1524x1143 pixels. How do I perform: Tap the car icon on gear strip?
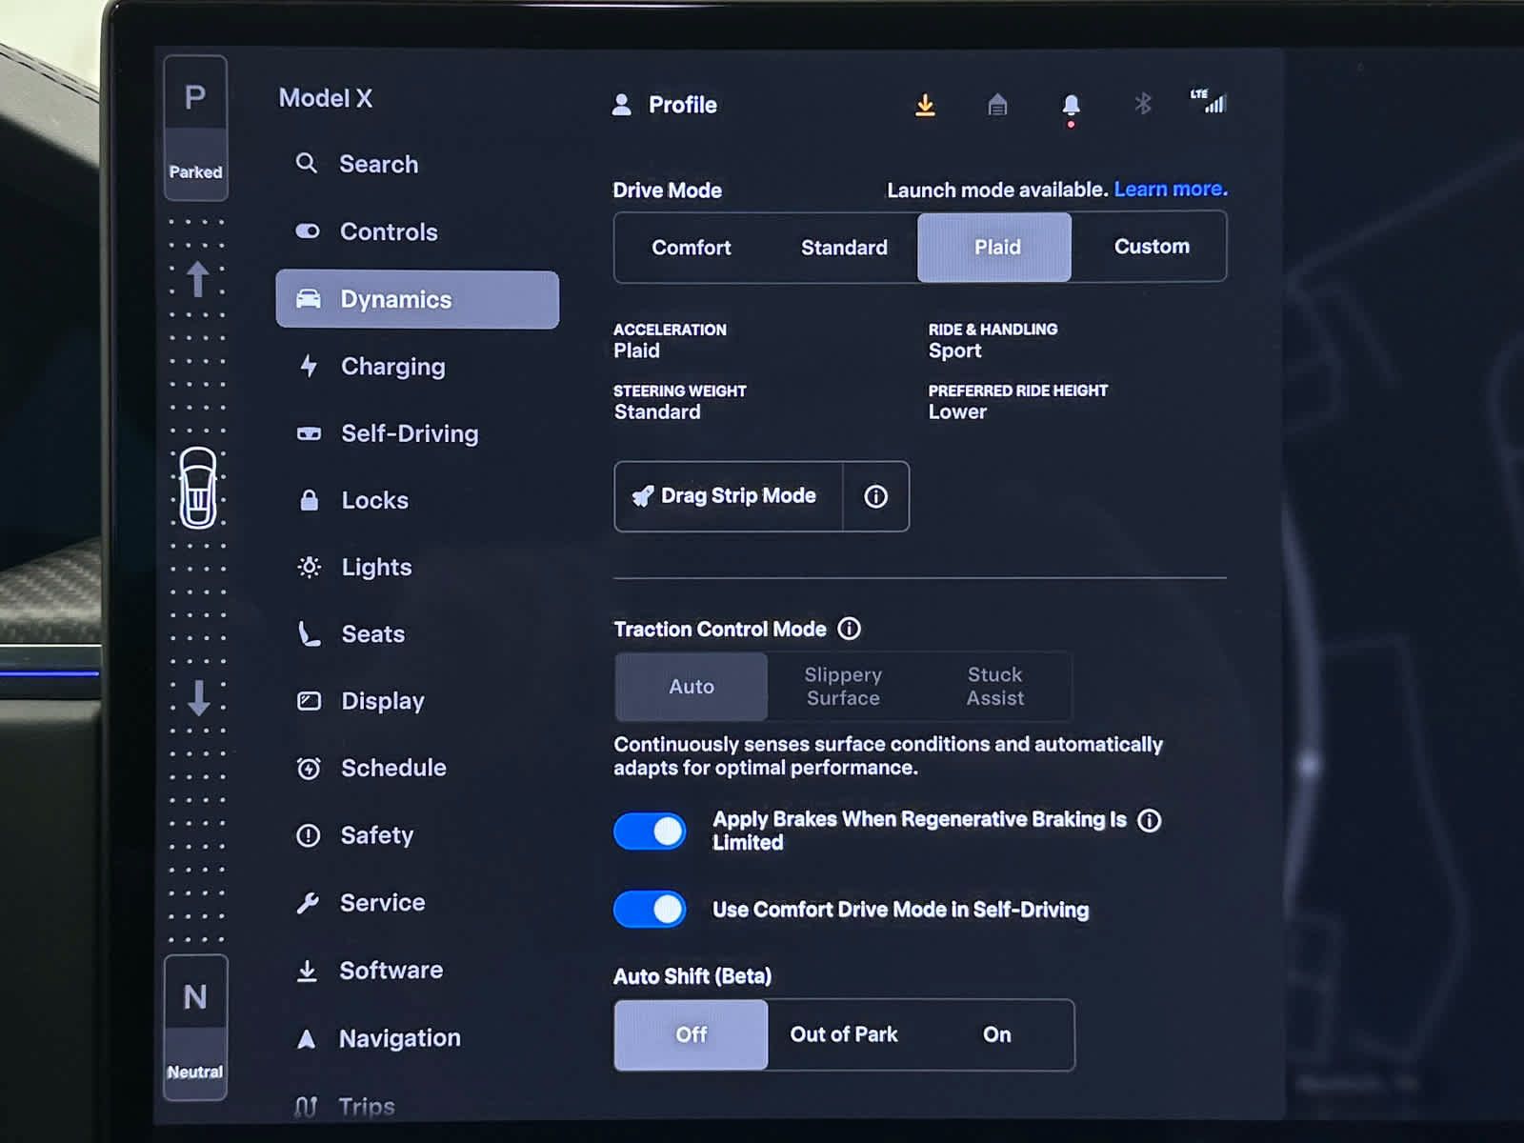point(198,488)
